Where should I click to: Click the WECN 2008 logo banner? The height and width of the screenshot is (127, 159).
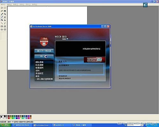[x=94, y=60]
